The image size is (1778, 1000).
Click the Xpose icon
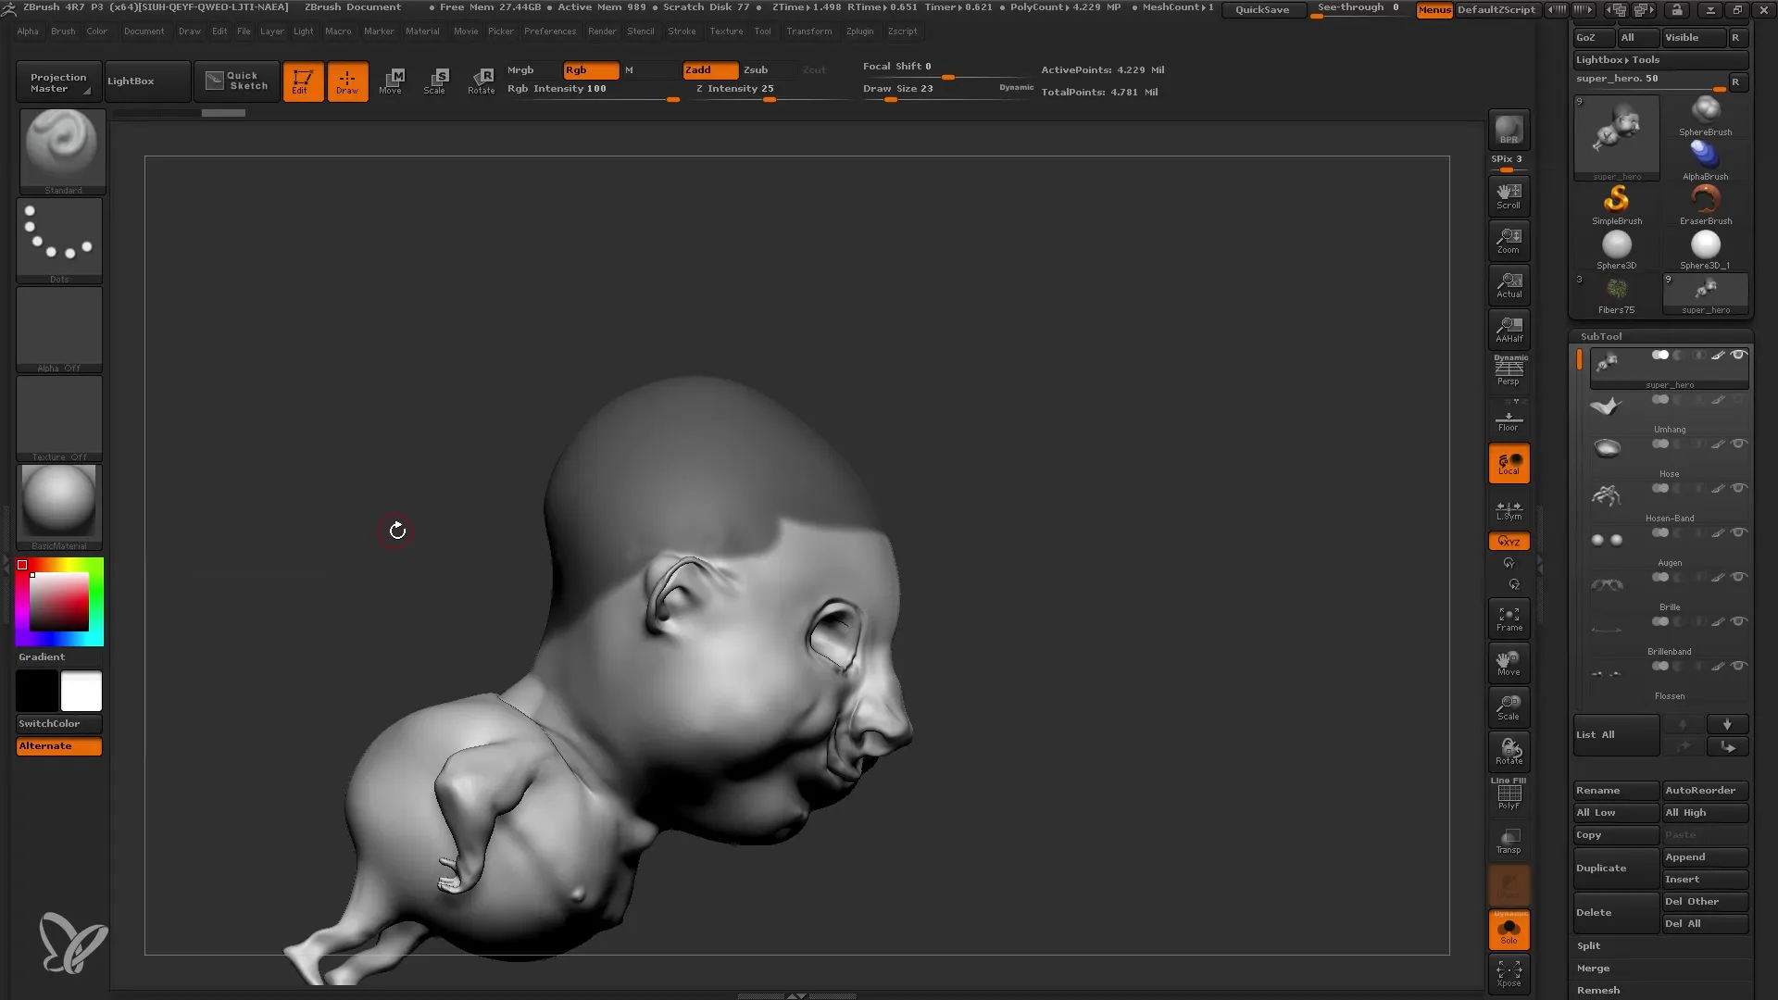(1509, 972)
